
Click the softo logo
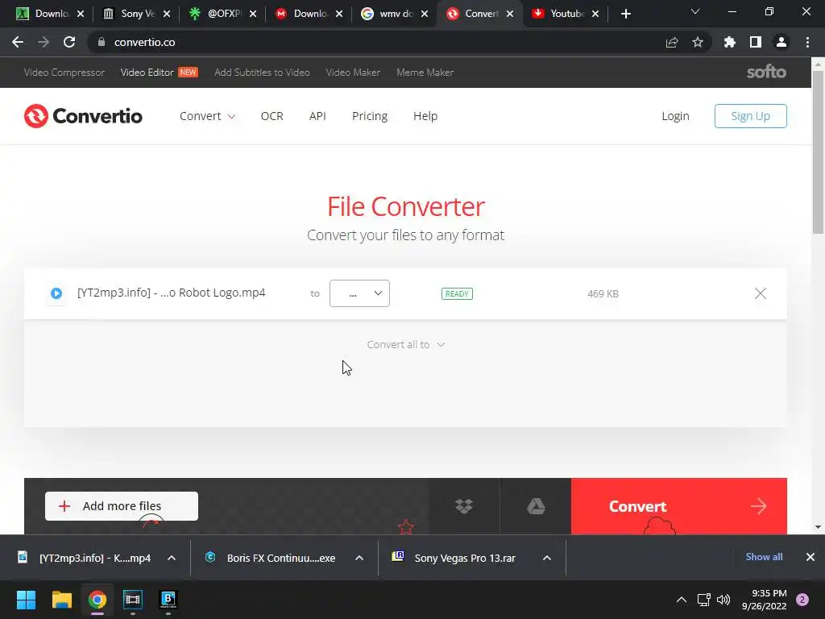click(766, 72)
